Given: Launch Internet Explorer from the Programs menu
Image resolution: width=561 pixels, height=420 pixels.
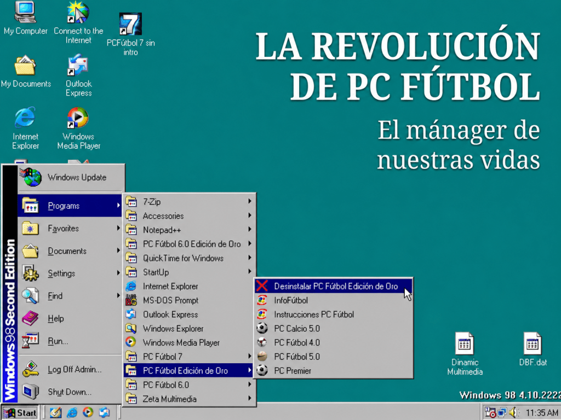Looking at the screenshot, I should [189, 286].
